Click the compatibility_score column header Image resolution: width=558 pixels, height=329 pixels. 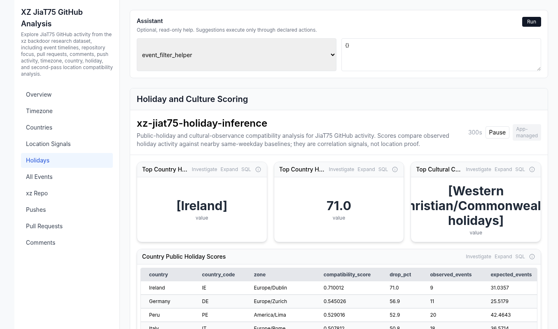[x=347, y=275]
